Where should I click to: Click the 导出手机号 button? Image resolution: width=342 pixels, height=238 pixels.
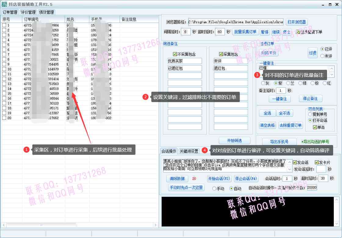[279, 142]
